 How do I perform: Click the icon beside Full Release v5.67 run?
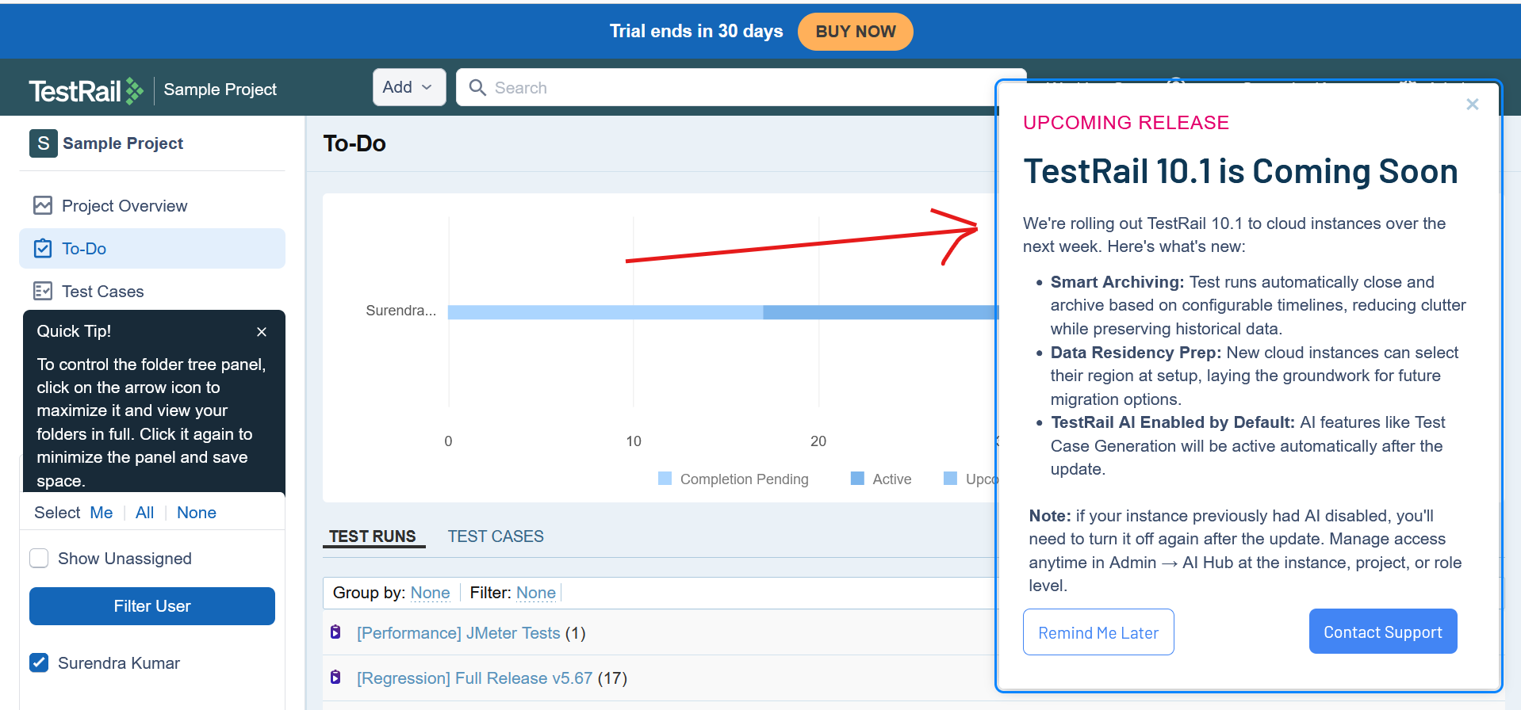point(335,678)
